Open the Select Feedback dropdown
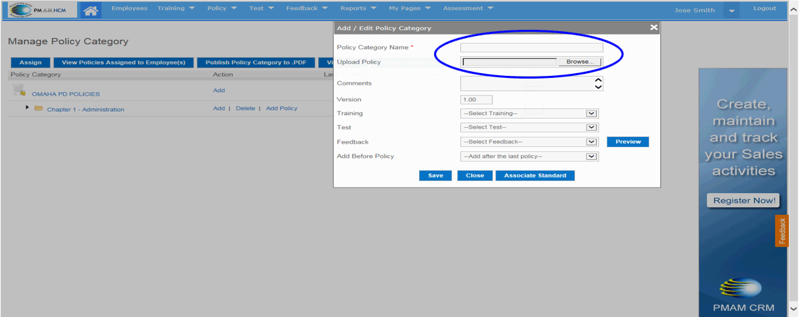This screenshot has height=317, width=799. point(529,142)
